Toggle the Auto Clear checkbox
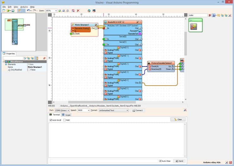This screenshot has width=234, height=166. tap(161, 161)
